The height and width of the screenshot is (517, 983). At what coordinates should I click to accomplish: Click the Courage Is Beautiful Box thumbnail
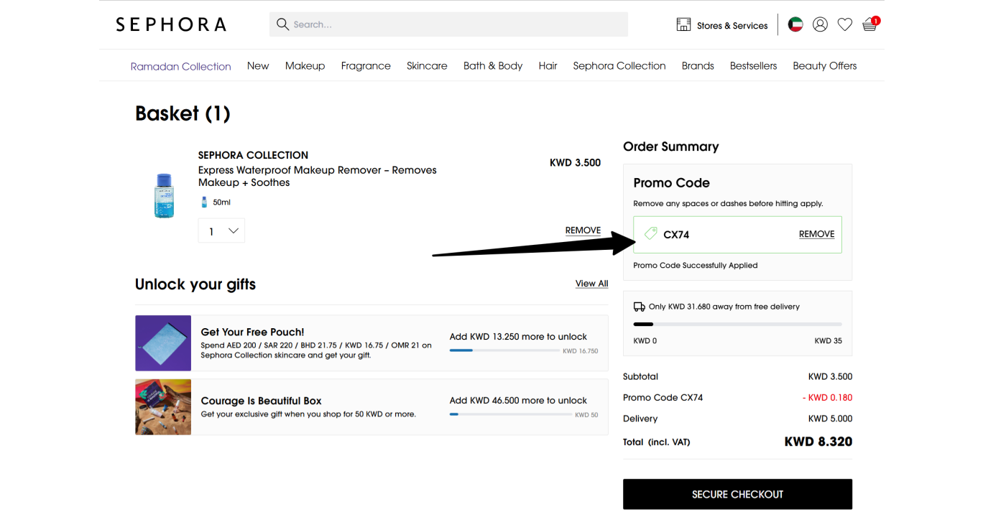click(163, 407)
